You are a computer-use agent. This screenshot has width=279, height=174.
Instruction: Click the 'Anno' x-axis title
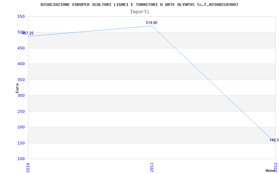coord(271,171)
